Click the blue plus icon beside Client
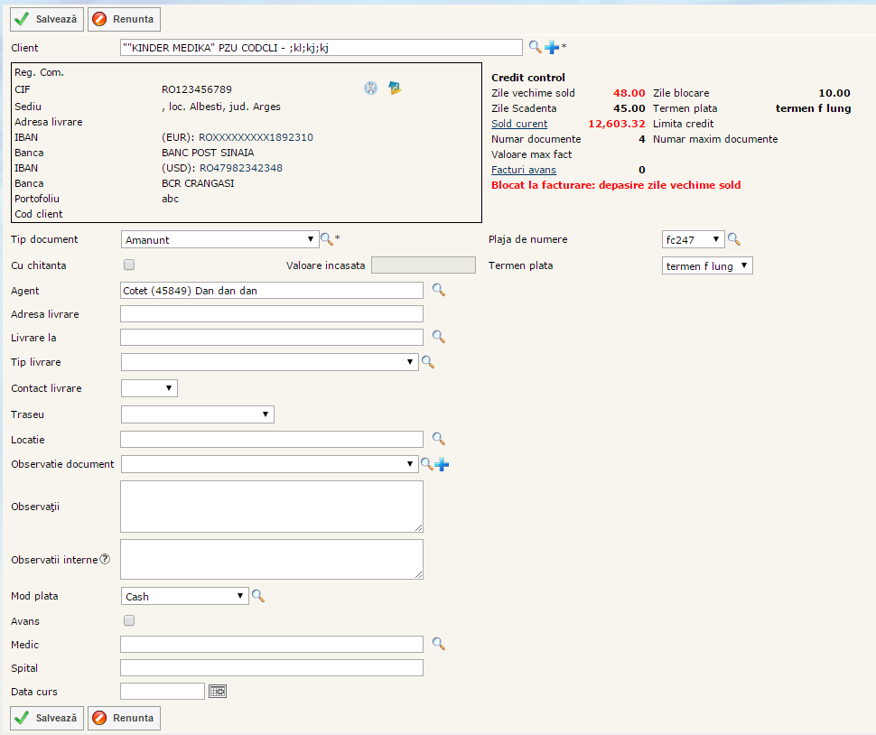This screenshot has width=876, height=735. click(552, 47)
